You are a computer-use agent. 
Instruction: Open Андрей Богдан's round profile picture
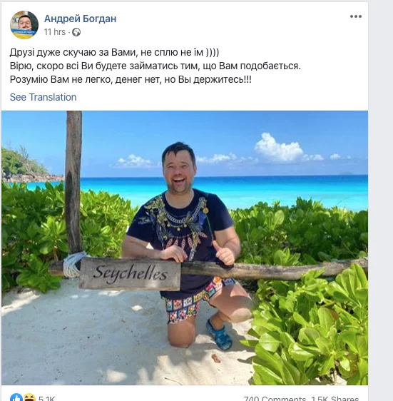[x=24, y=25]
